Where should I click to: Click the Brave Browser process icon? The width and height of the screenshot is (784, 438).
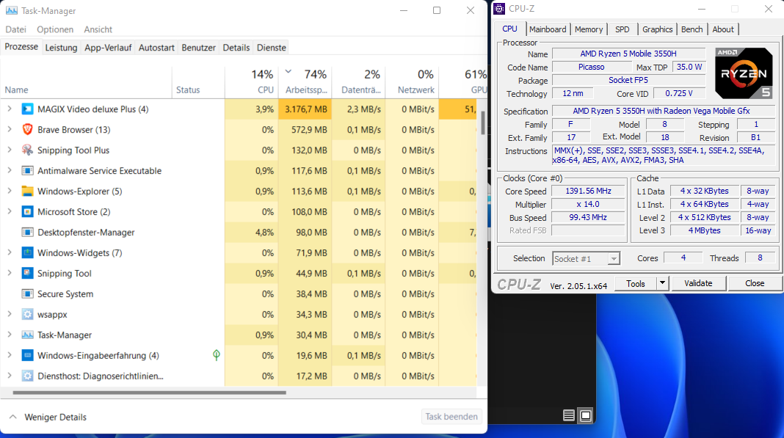tap(27, 130)
